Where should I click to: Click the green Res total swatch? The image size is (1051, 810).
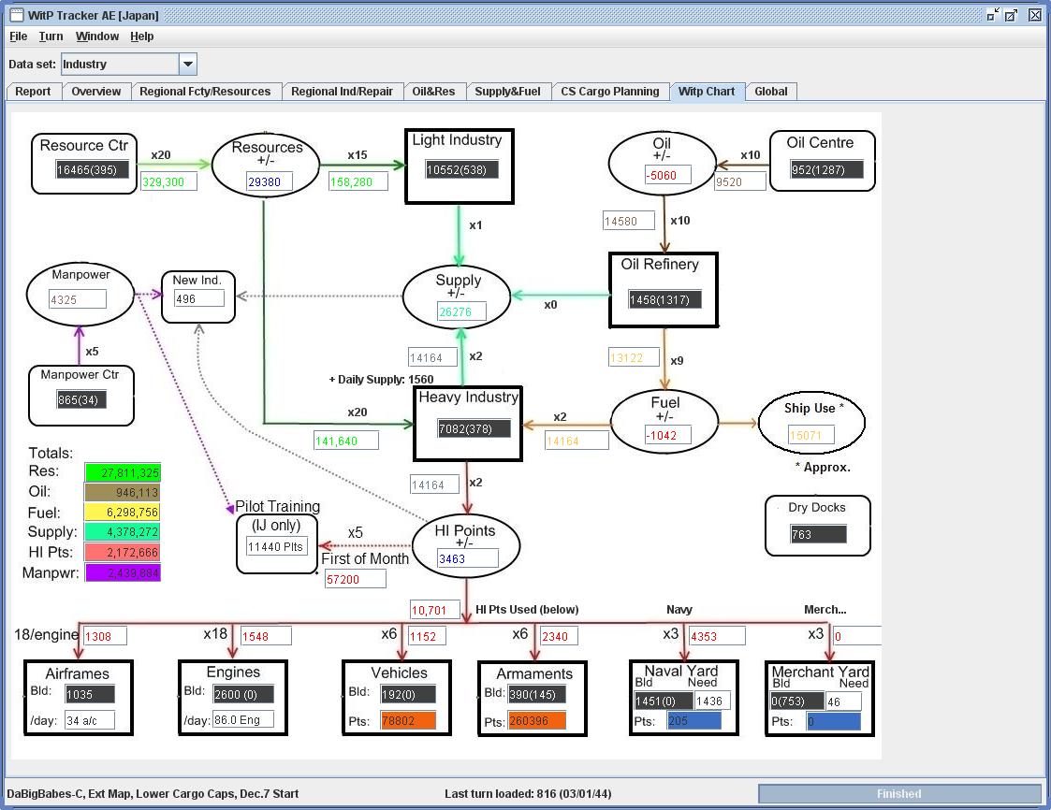pos(123,472)
